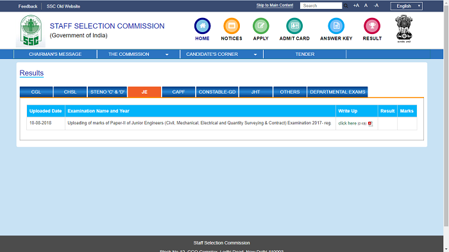Expand The Commission menu
This screenshot has height=252, width=449.
139,54
